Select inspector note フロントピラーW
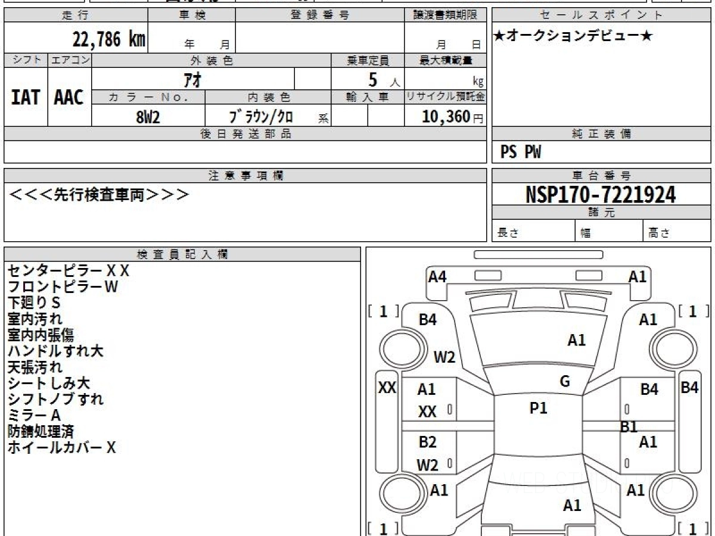 click(x=63, y=287)
